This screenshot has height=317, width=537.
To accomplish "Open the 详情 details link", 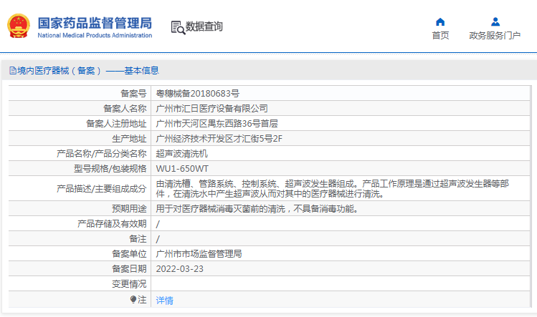I will click(164, 301).
